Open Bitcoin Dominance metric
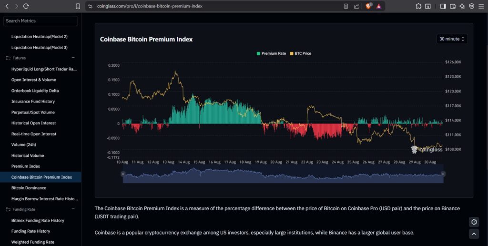 click(x=29, y=188)
